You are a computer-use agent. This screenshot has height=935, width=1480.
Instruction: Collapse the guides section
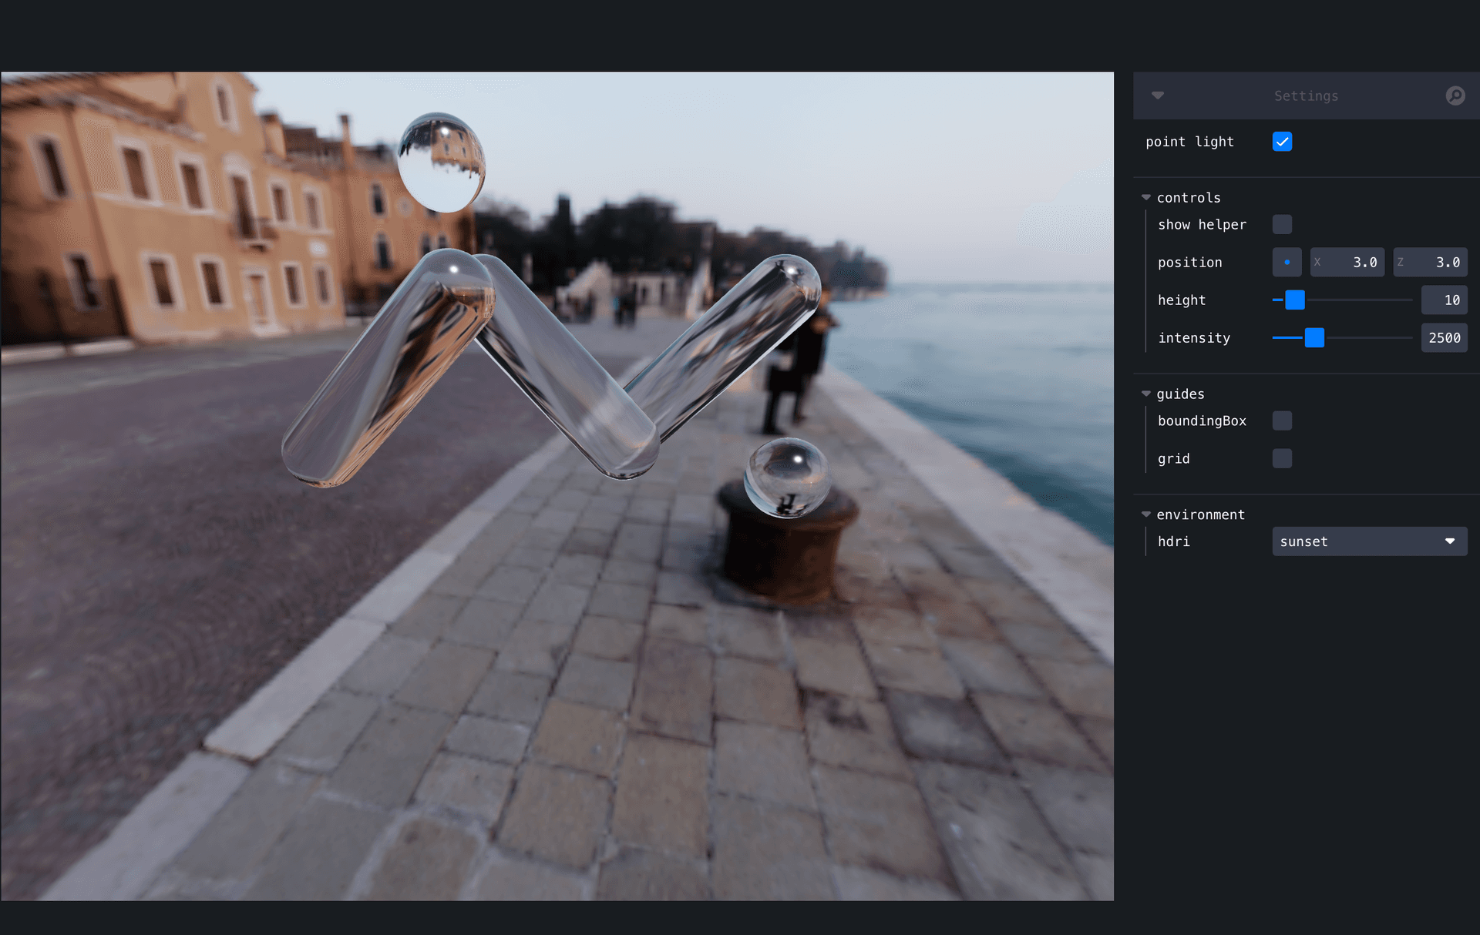coord(1146,393)
